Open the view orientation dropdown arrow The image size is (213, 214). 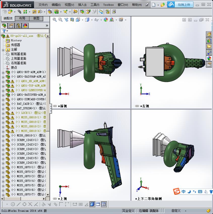pyautogui.click(x=82, y=19)
